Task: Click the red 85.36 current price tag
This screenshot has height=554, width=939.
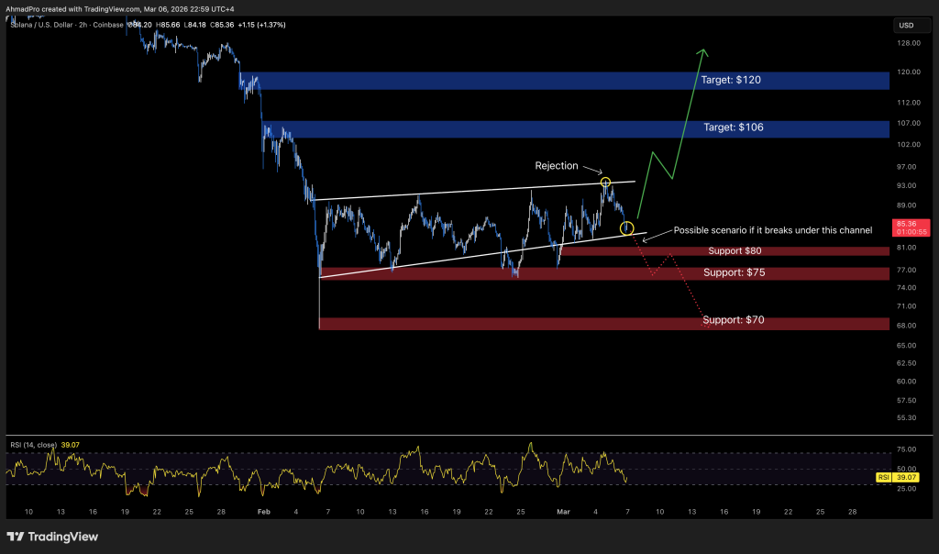Action: (x=907, y=227)
